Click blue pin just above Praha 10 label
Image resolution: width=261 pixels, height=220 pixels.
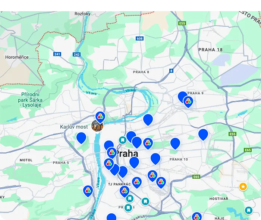(x=175, y=143)
